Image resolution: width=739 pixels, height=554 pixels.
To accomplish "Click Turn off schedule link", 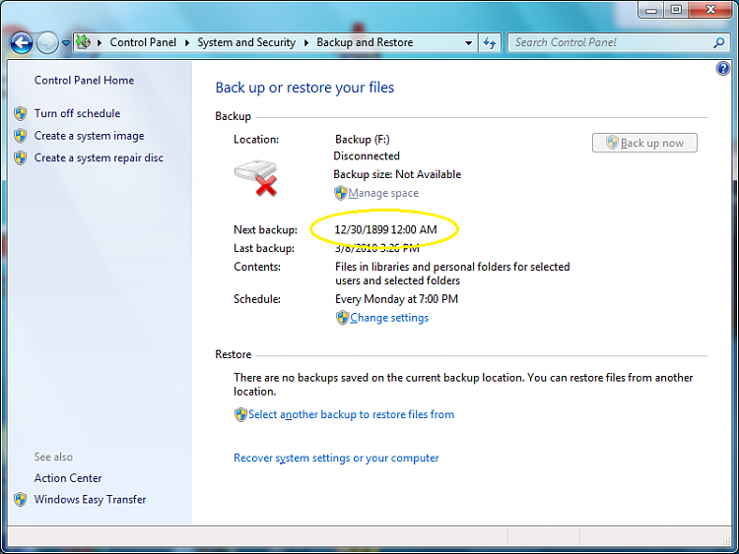I will [x=77, y=113].
